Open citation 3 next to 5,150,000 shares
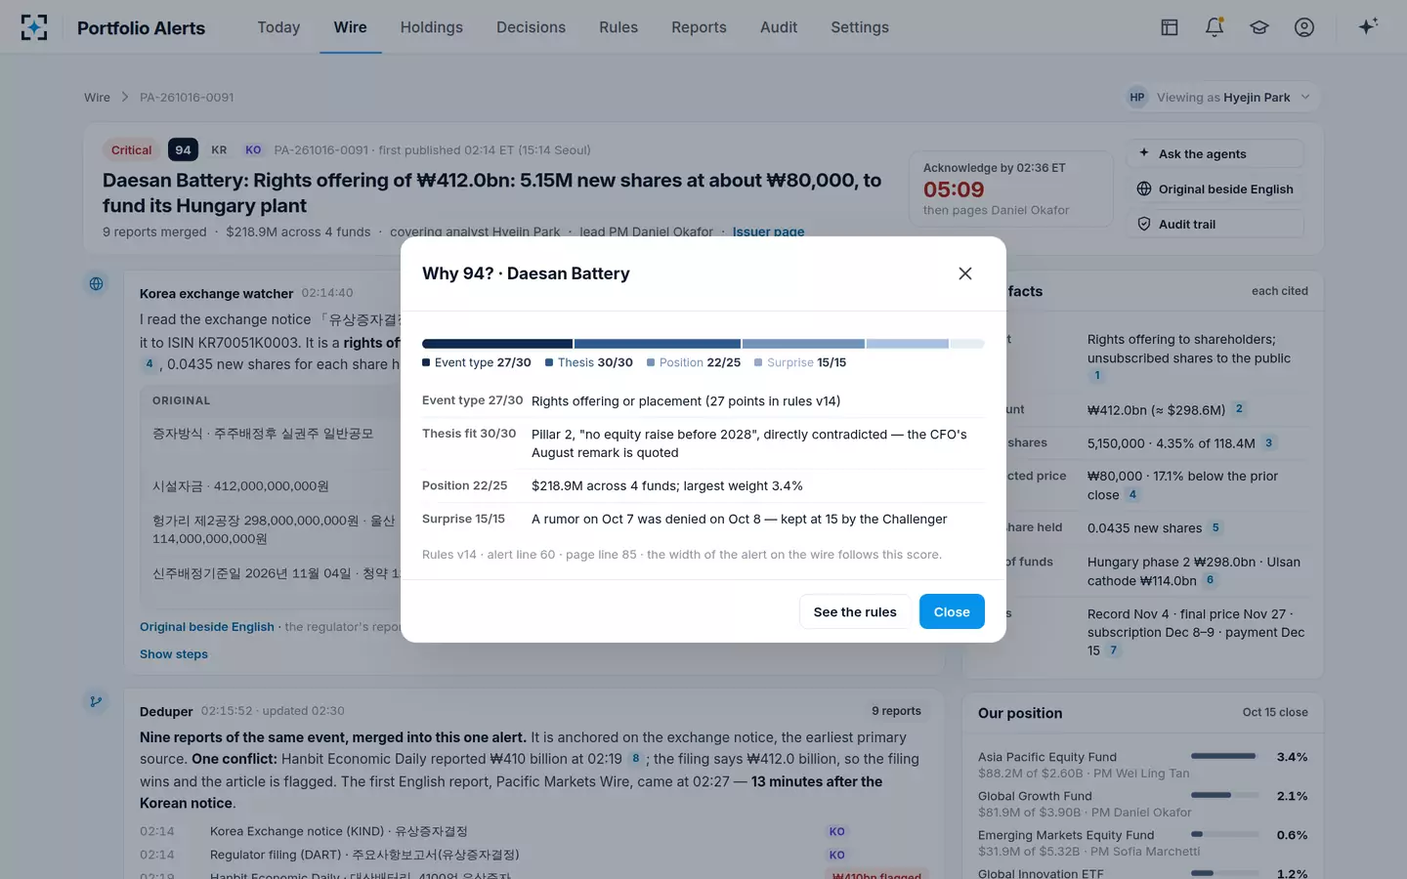 (x=1268, y=442)
